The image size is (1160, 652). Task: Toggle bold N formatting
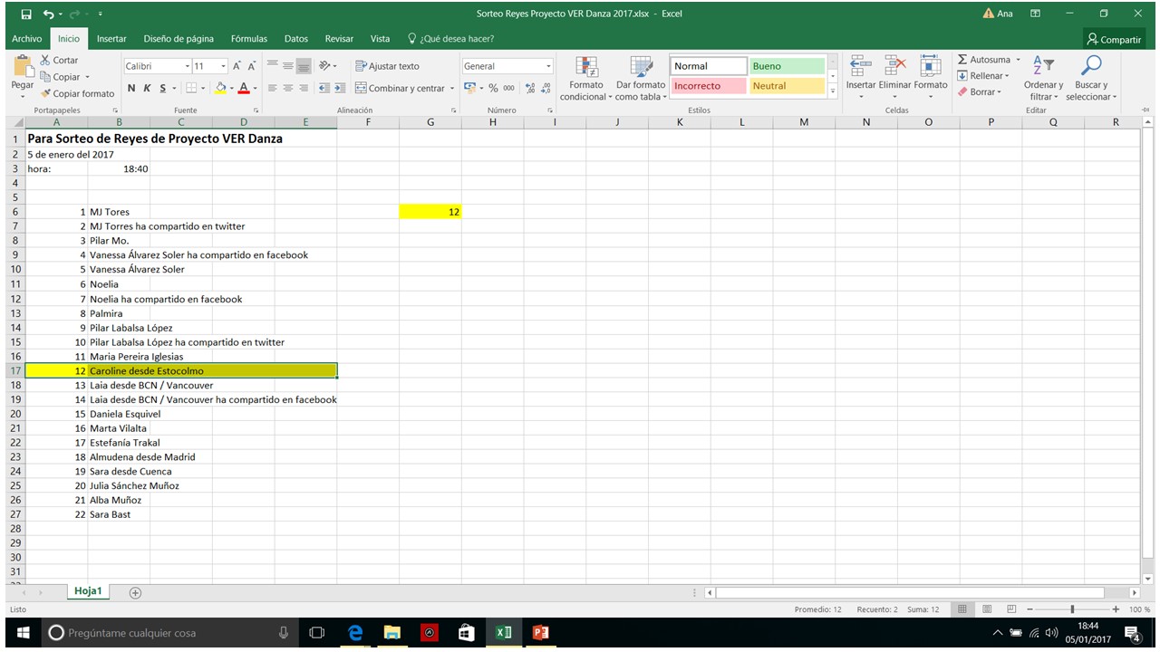click(131, 88)
